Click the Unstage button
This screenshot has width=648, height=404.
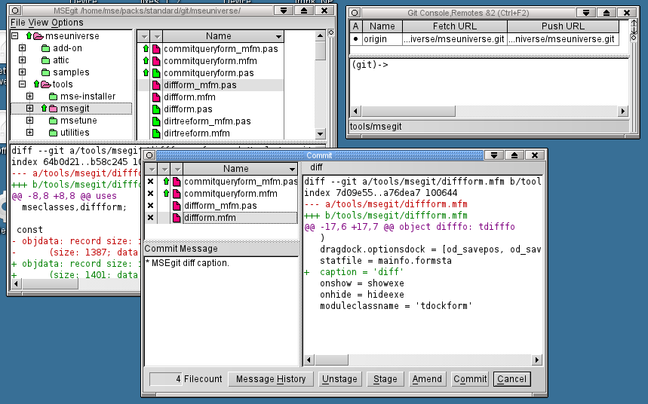coord(339,379)
